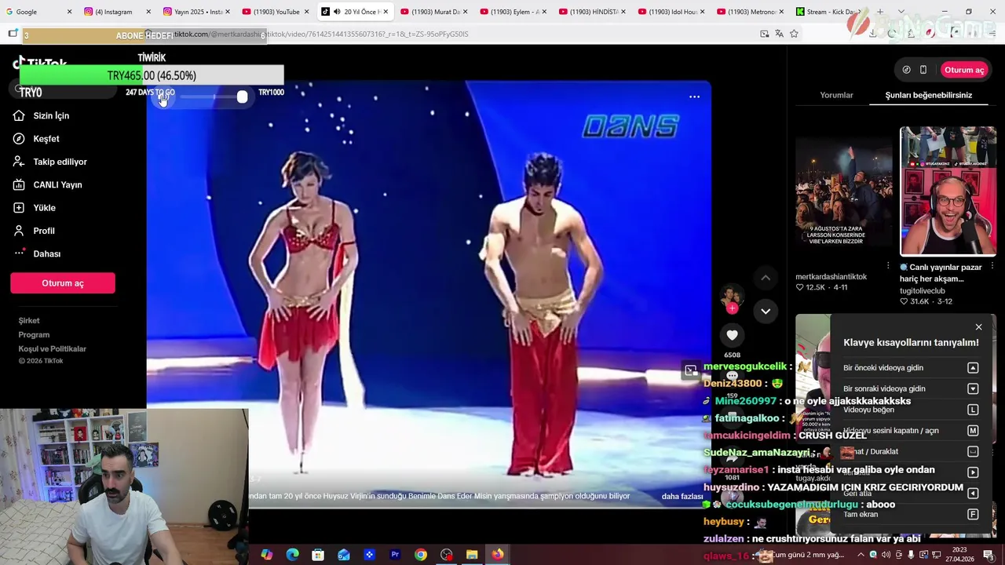Open the tugitoliveclub live stream thumbnail
Viewport: 1005px width, 565px height.
(948, 191)
